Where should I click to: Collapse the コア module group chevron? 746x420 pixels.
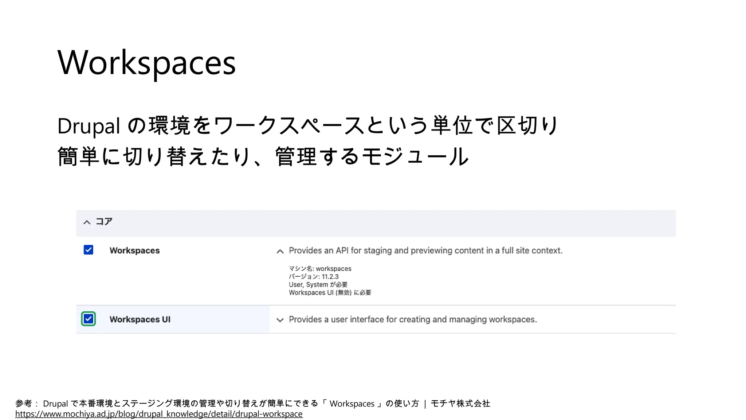(87, 222)
